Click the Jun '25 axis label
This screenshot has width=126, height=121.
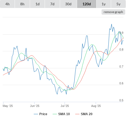(35, 106)
